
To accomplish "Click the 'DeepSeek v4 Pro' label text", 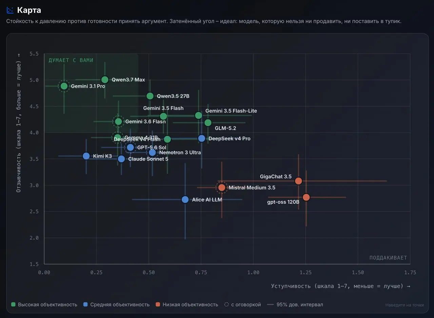I will click(x=230, y=138).
